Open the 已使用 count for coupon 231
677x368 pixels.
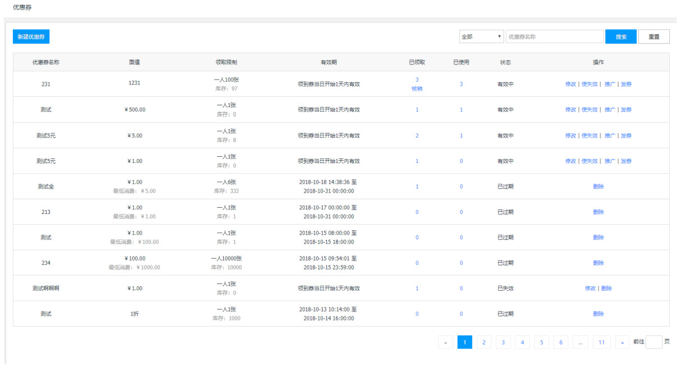(461, 84)
